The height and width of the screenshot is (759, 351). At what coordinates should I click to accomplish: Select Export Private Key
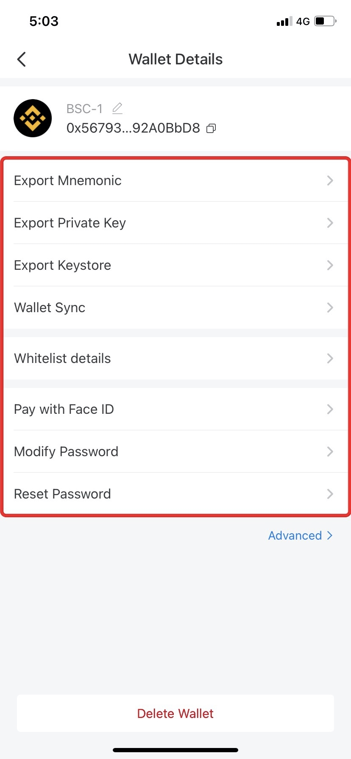70,223
